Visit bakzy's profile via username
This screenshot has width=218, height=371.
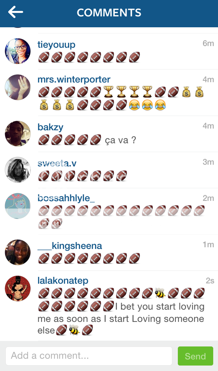click(x=51, y=127)
